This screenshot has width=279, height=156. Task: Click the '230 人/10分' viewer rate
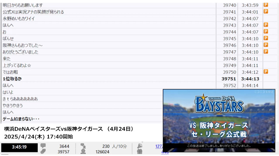click(x=115, y=146)
